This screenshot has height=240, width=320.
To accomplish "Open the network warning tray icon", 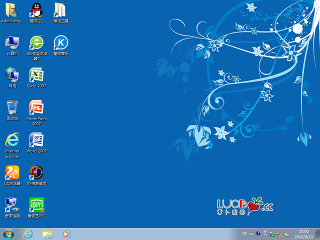I will tap(279, 234).
